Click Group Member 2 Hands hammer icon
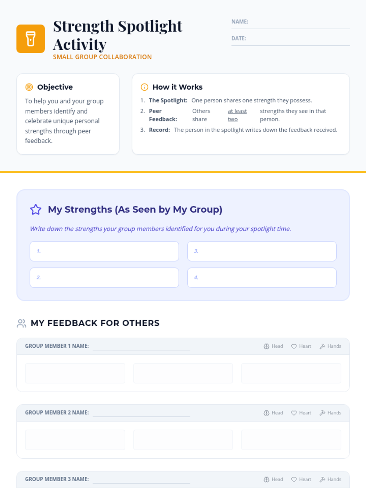 [322, 413]
